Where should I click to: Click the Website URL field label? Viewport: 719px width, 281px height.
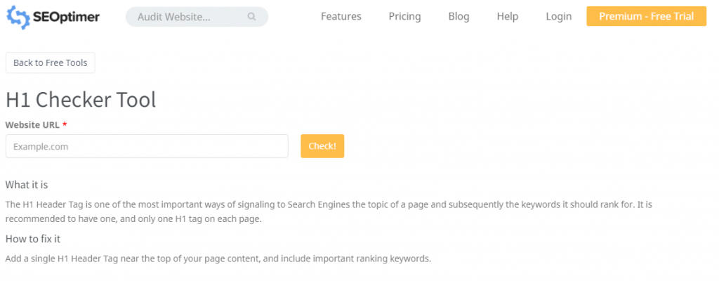click(32, 124)
